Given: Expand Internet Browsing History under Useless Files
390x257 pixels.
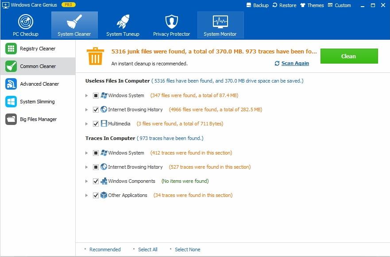Looking at the screenshot, I should [87, 110].
